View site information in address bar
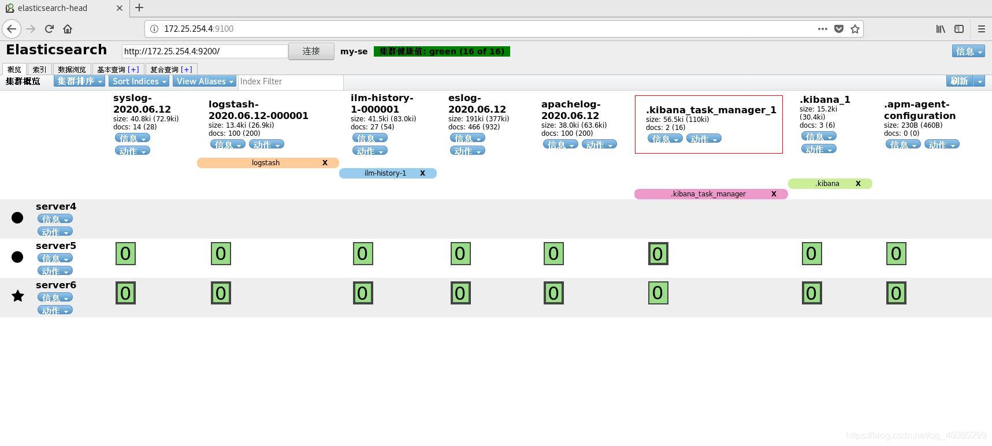992x446 pixels. pyautogui.click(x=154, y=29)
